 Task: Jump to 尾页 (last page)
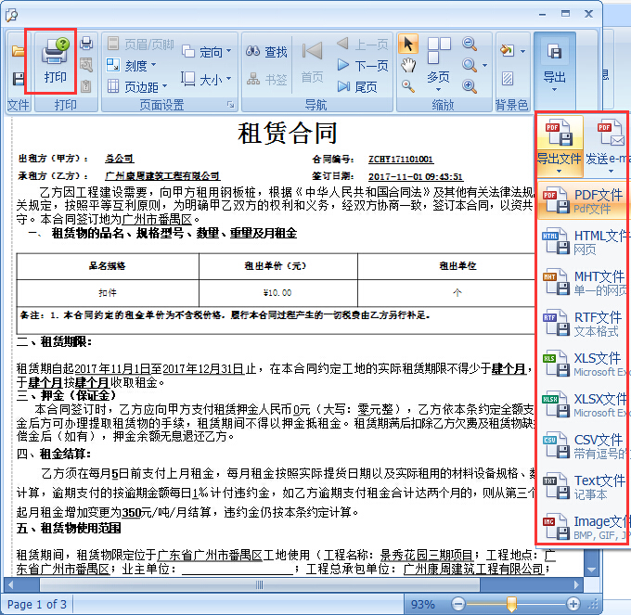(x=357, y=87)
